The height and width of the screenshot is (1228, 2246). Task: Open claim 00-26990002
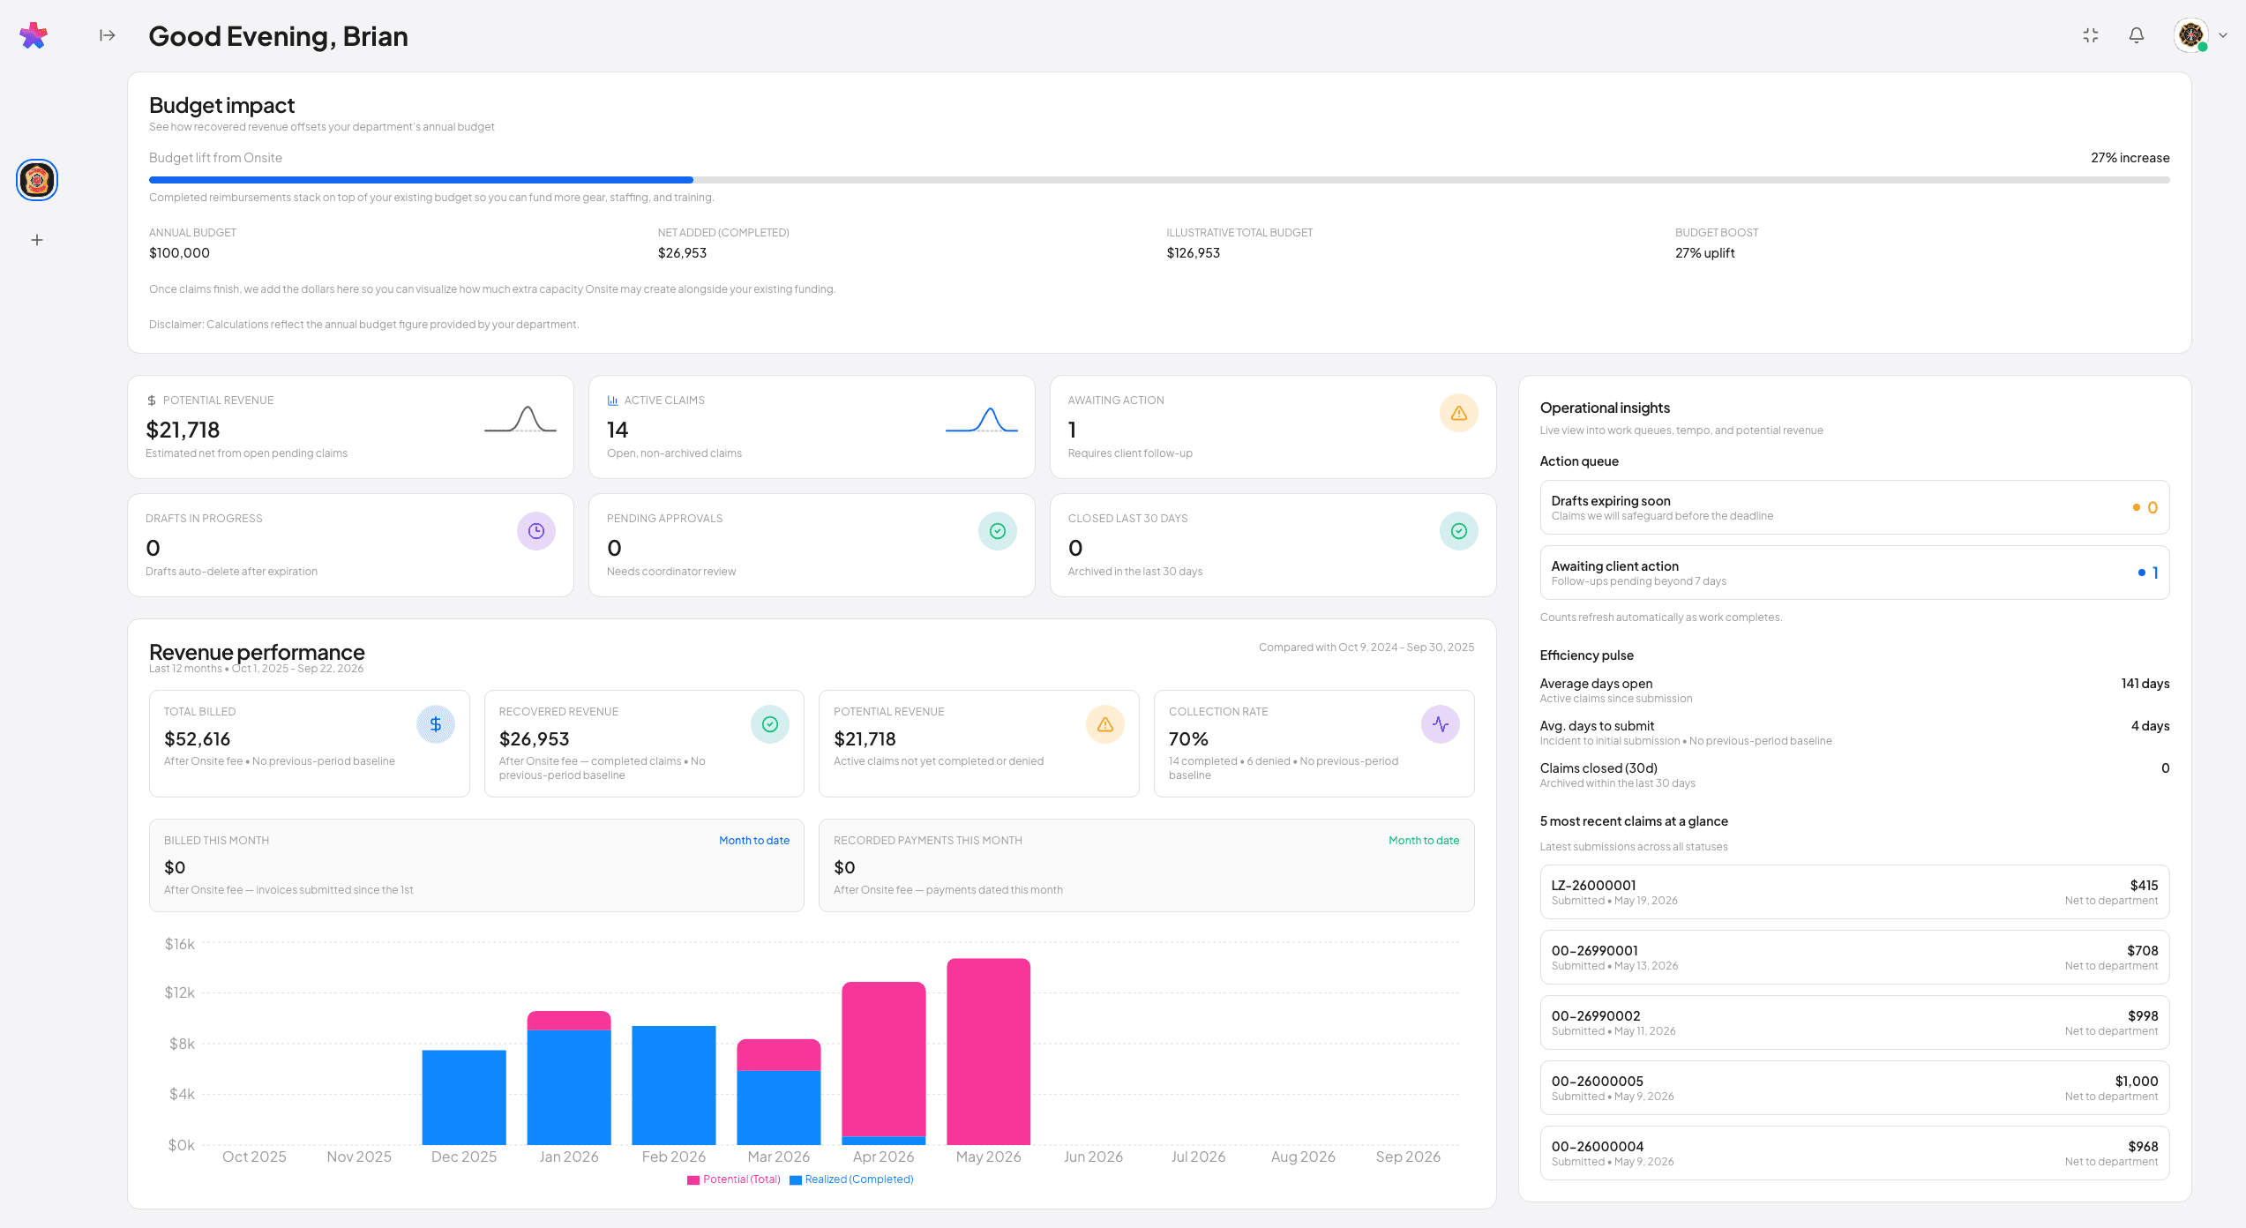[x=1854, y=1022]
